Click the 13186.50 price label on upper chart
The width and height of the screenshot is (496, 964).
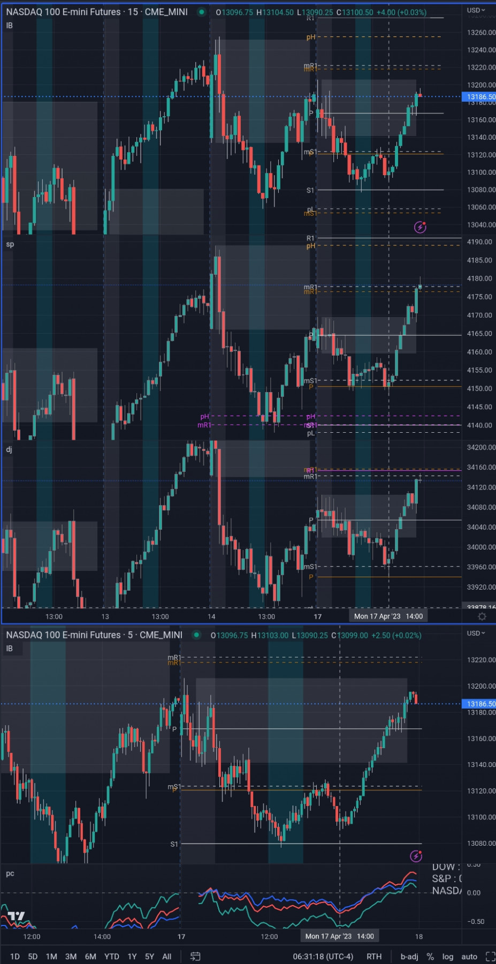pos(479,97)
